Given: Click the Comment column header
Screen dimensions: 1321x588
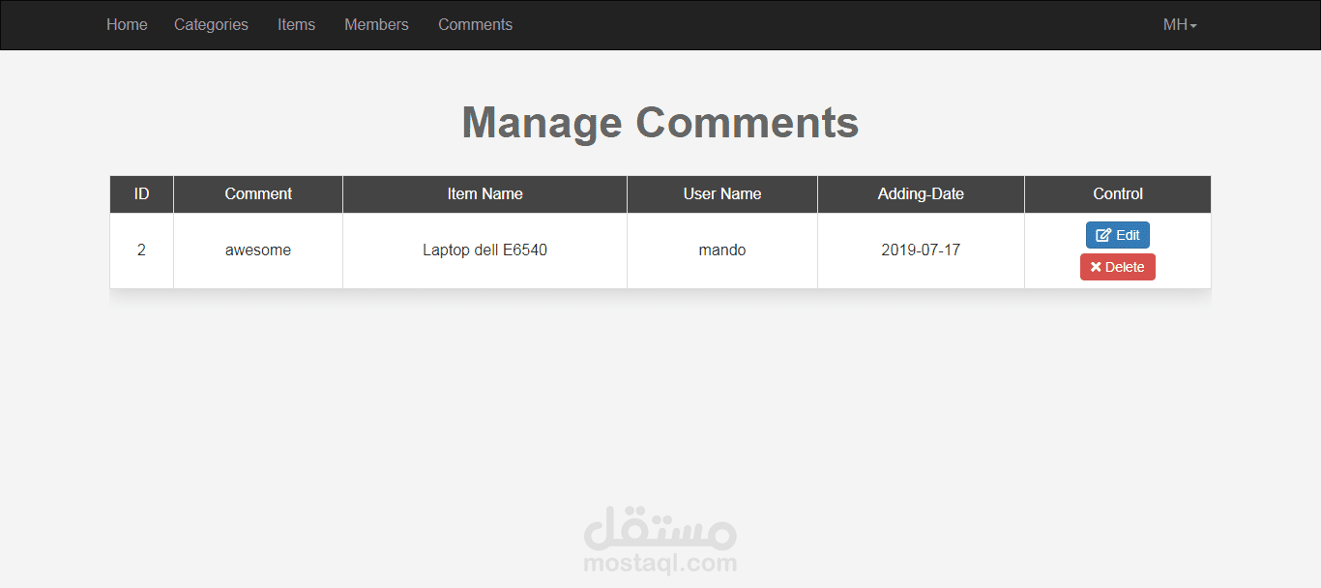Looking at the screenshot, I should coord(258,194).
